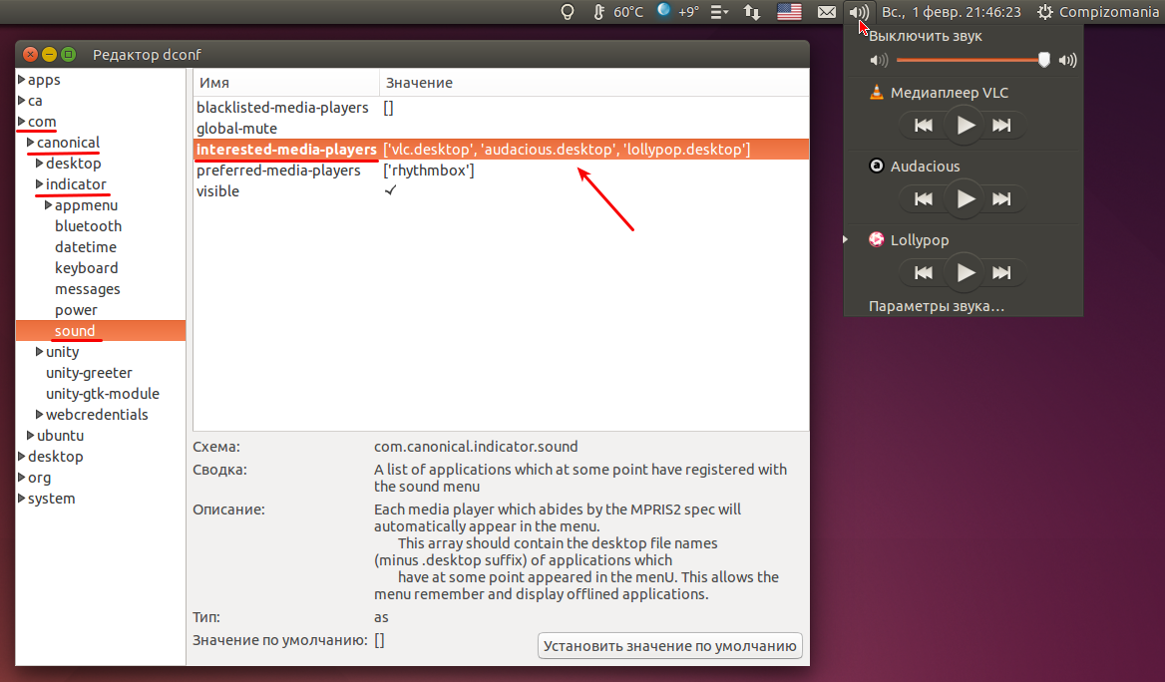Adjust the sound menu volume slider handle
Image resolution: width=1165 pixels, height=682 pixels.
[x=1044, y=60]
